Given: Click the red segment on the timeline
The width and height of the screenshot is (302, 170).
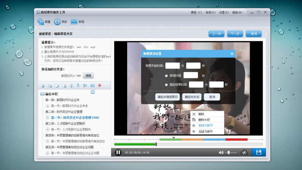Looking at the screenshot, I should click(x=237, y=139).
